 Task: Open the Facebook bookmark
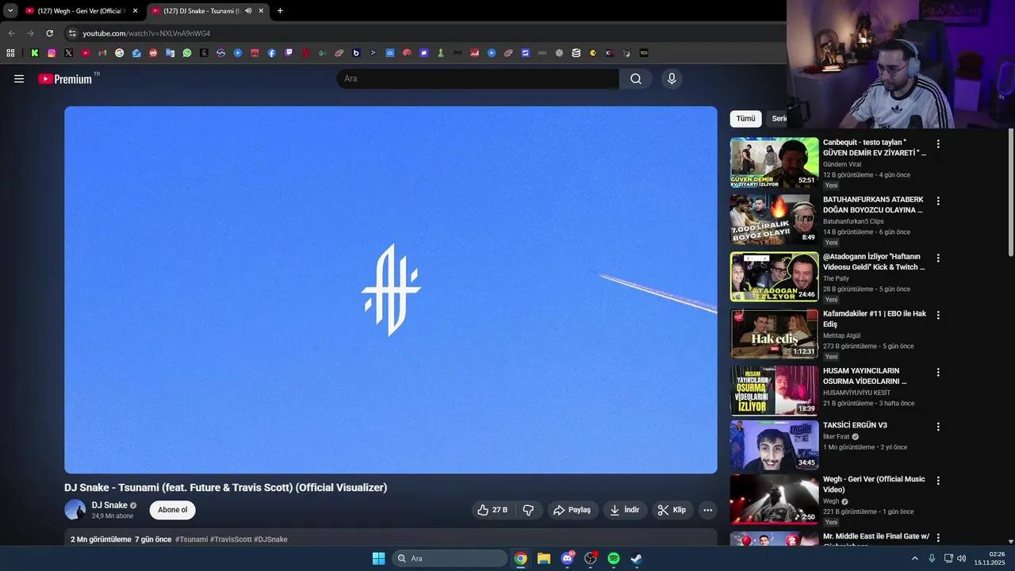(x=271, y=53)
